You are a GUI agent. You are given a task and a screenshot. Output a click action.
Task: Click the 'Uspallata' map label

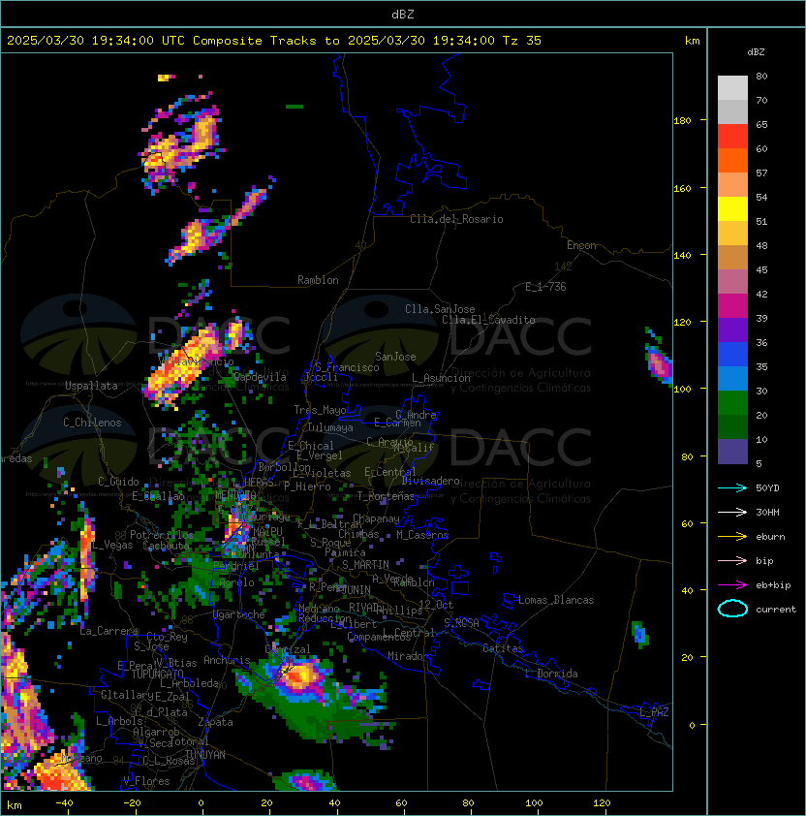coord(91,386)
